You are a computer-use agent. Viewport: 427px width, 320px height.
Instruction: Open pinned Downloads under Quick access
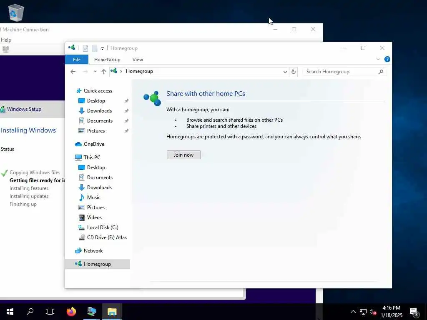[x=99, y=111]
